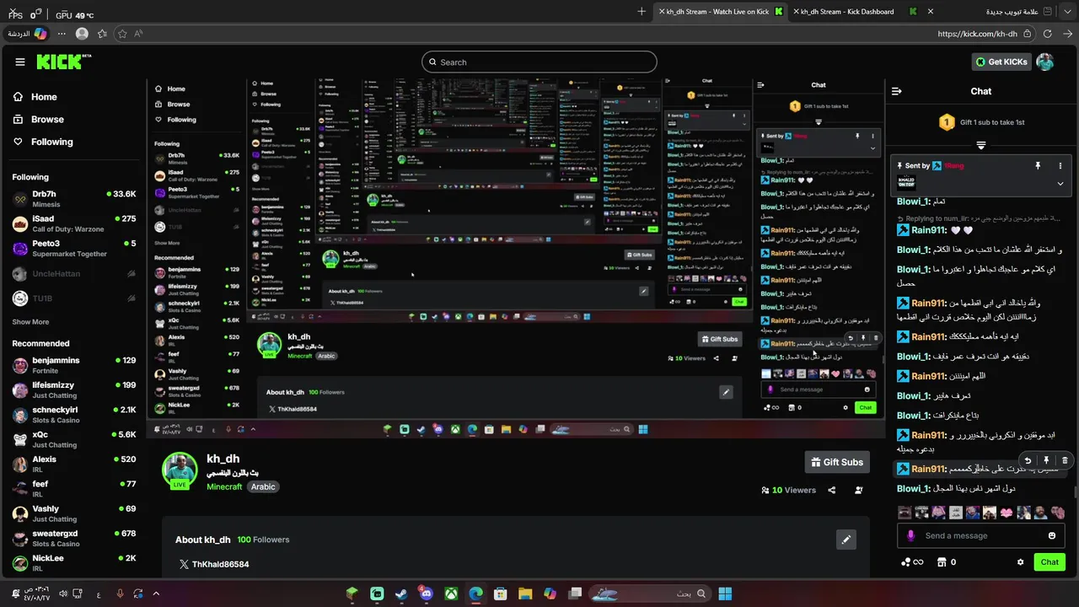The image size is (1079, 607).
Task: Expand pinned message with chevron
Action: coord(1060,184)
